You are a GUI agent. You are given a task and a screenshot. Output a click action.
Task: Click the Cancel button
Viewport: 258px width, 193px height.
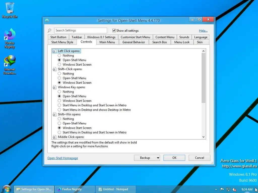pyautogui.click(x=200, y=158)
